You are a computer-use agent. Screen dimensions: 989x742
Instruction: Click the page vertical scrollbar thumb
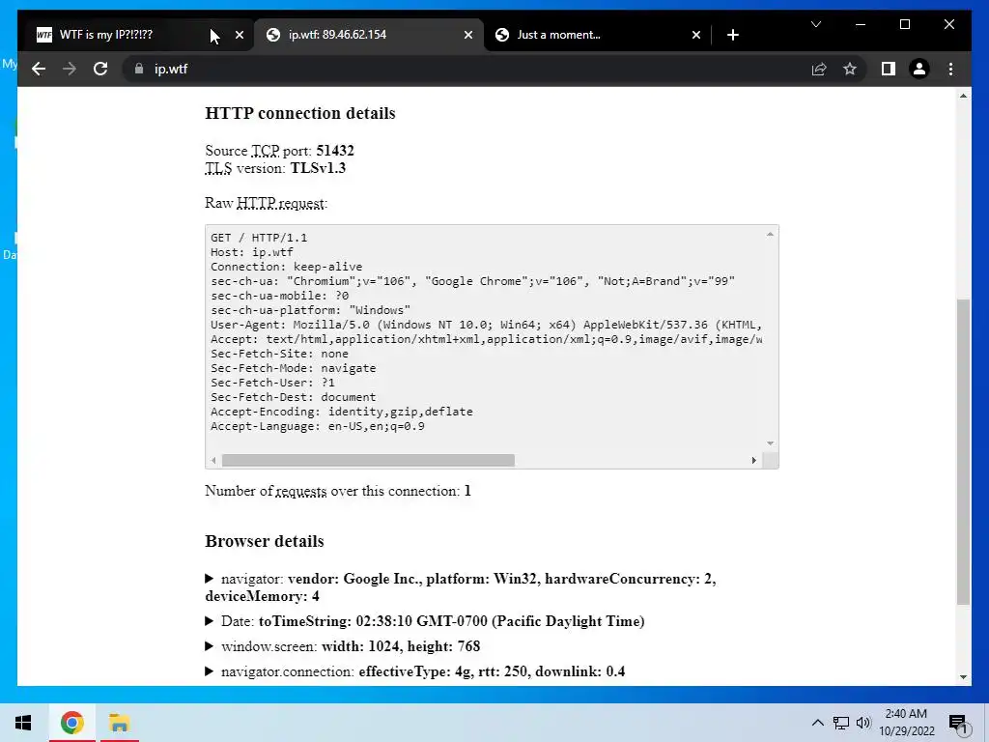pos(963,452)
